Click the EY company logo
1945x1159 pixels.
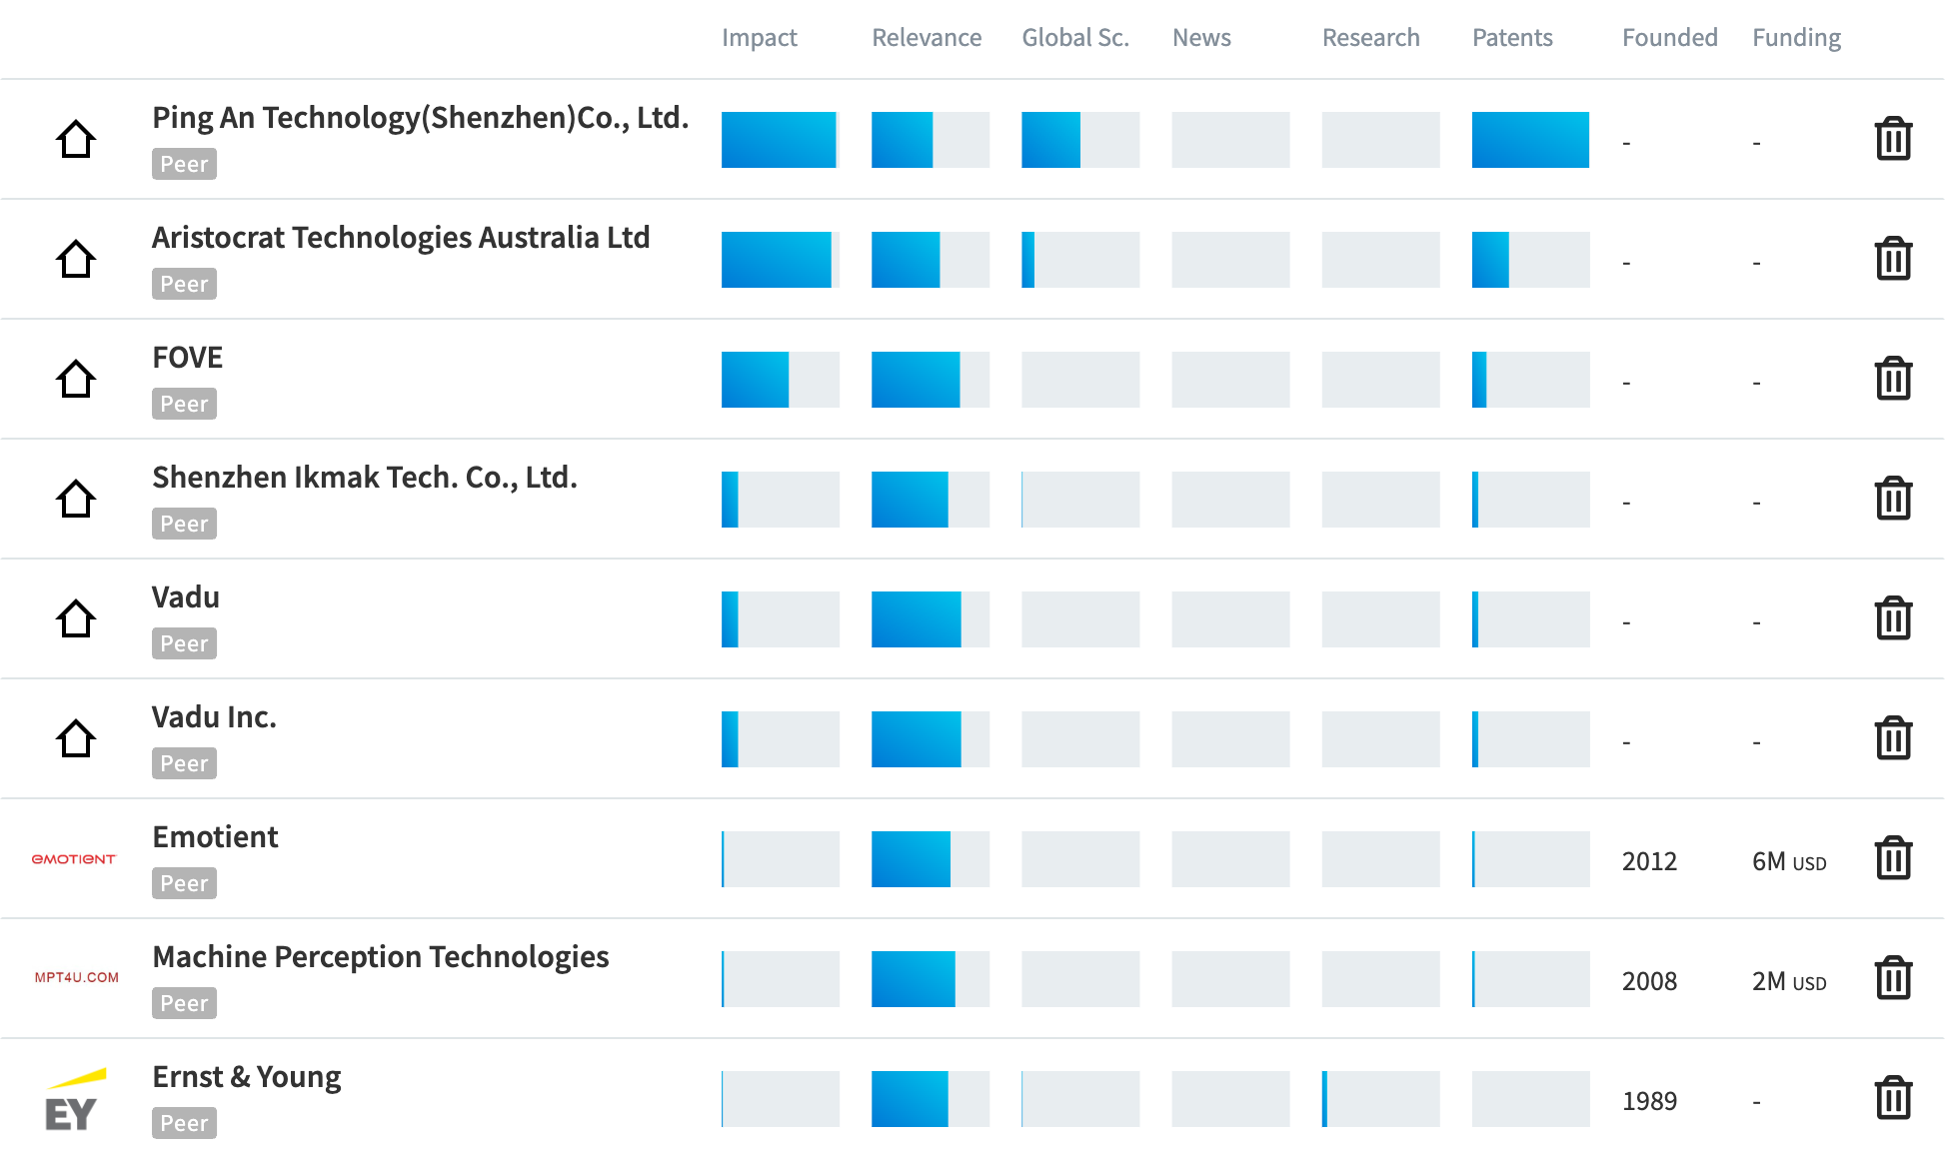[x=74, y=1101]
